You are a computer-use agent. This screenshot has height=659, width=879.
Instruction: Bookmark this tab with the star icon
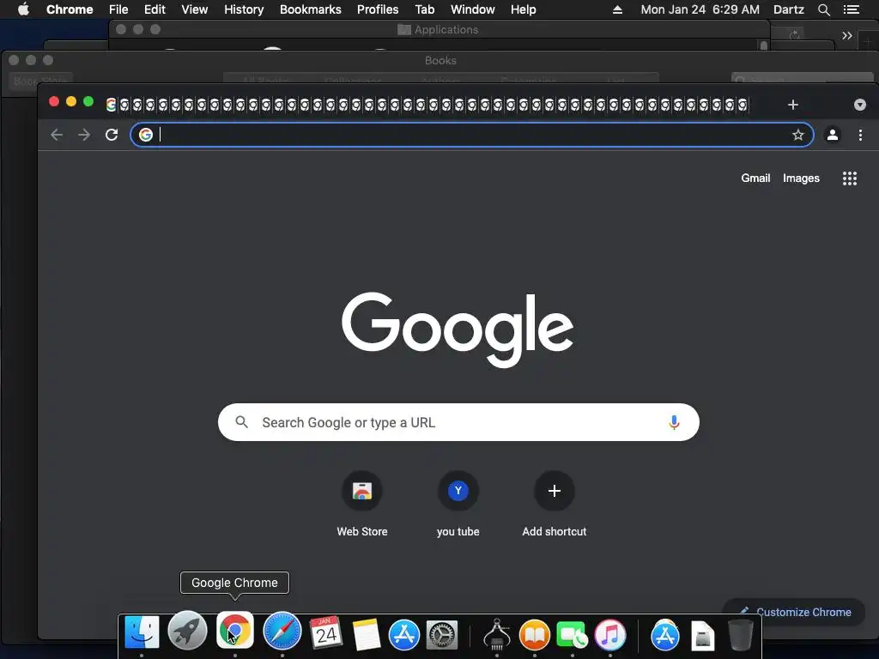pyautogui.click(x=797, y=135)
